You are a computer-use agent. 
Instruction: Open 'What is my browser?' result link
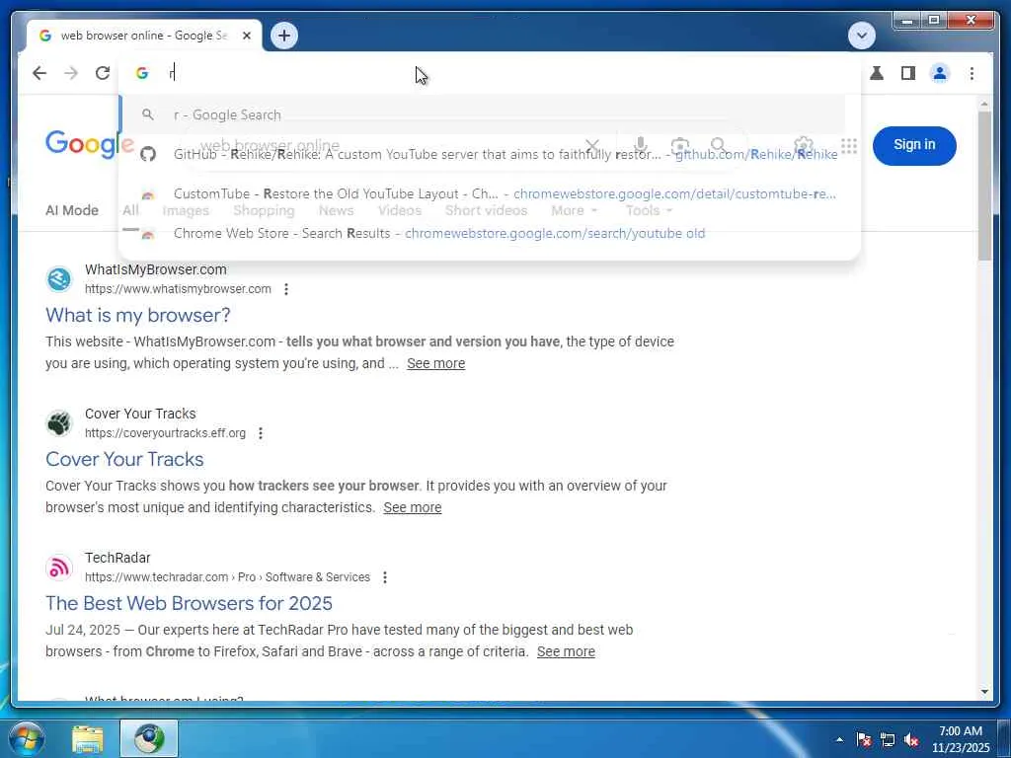pos(137,315)
